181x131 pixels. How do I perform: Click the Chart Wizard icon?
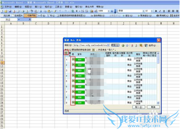click(x=92, y=11)
